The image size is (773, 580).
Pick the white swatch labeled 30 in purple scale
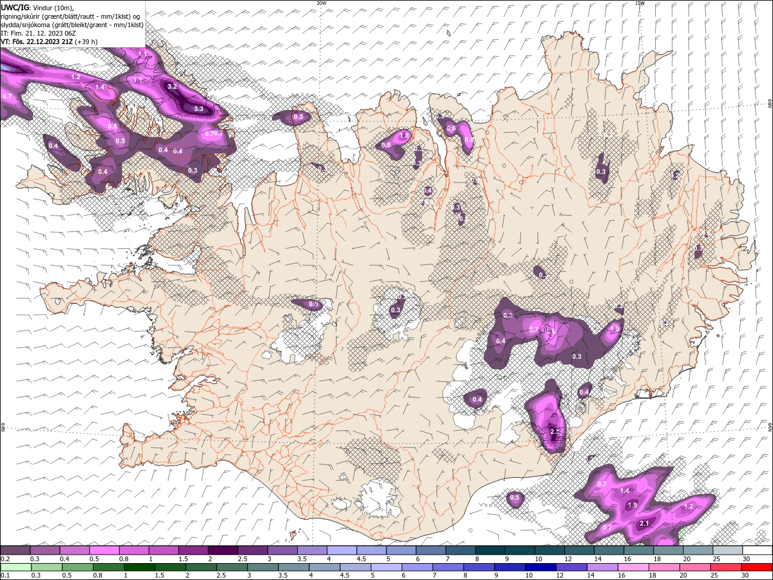click(x=757, y=550)
